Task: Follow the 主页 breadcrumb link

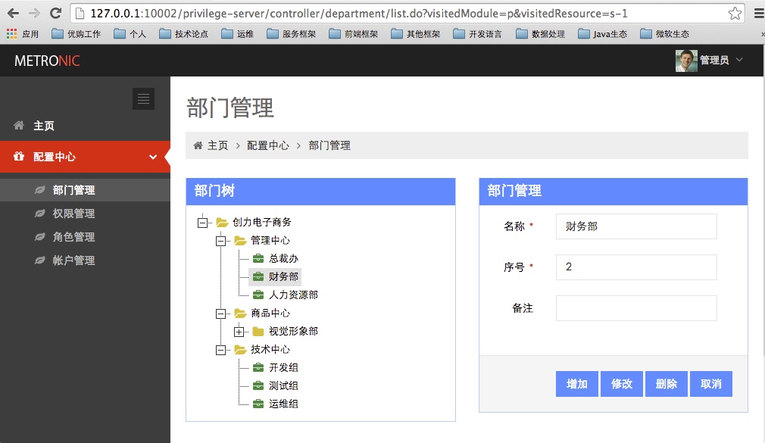Action: 217,145
